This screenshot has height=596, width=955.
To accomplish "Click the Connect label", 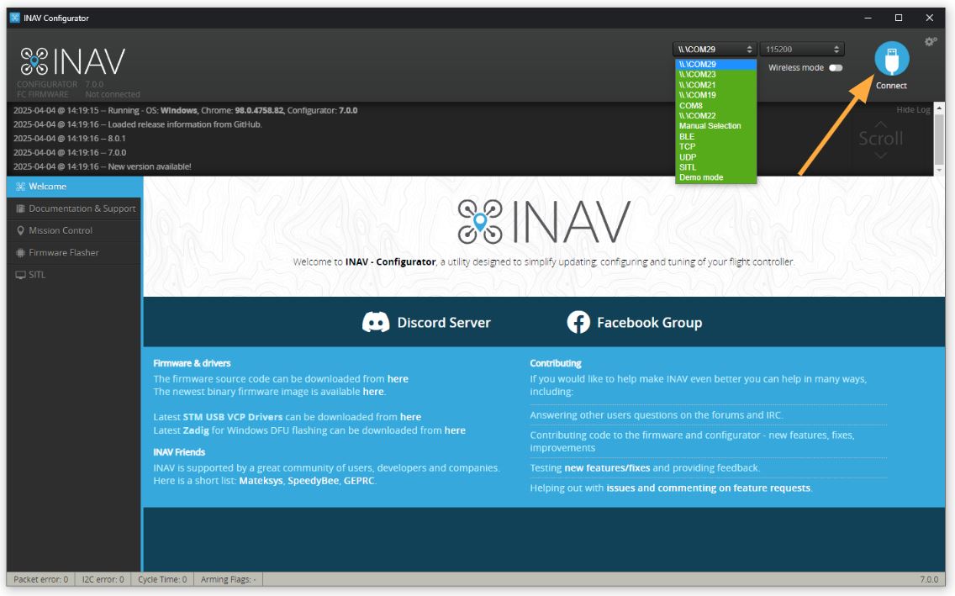I will tap(891, 86).
